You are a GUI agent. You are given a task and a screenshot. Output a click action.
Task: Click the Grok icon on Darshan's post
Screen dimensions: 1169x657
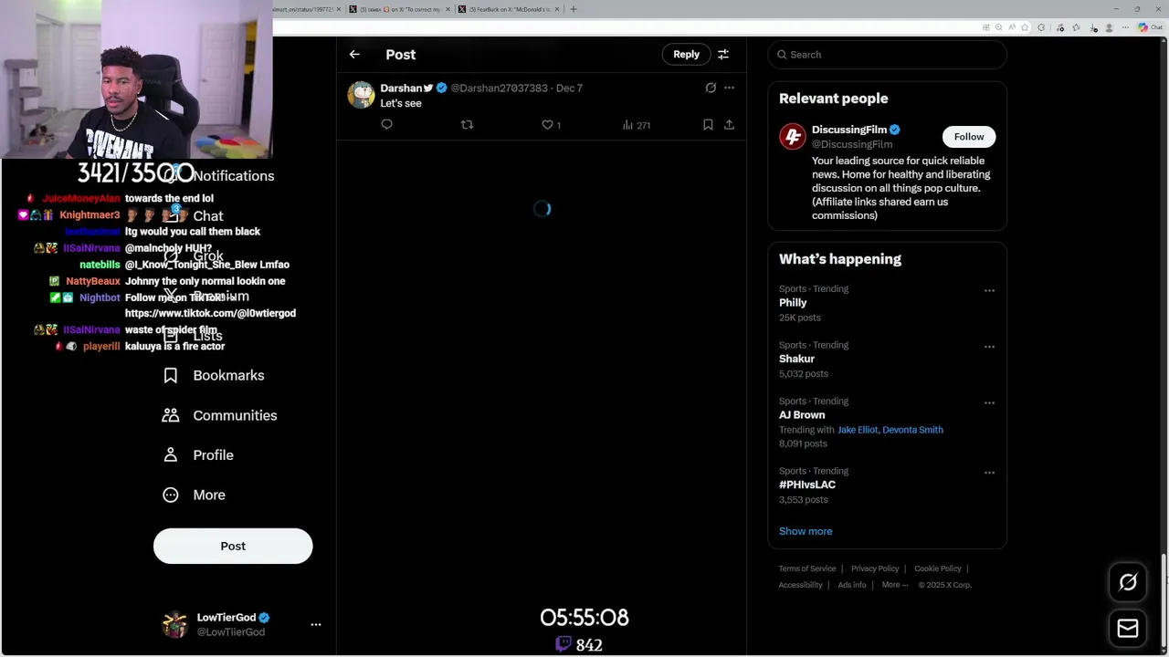pyautogui.click(x=711, y=88)
